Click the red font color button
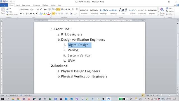The image size is (179, 101). (48, 13)
